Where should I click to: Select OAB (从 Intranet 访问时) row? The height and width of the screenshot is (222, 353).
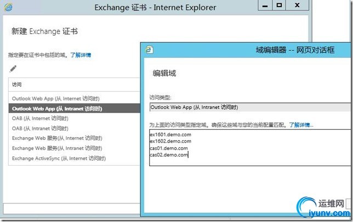click(75, 128)
